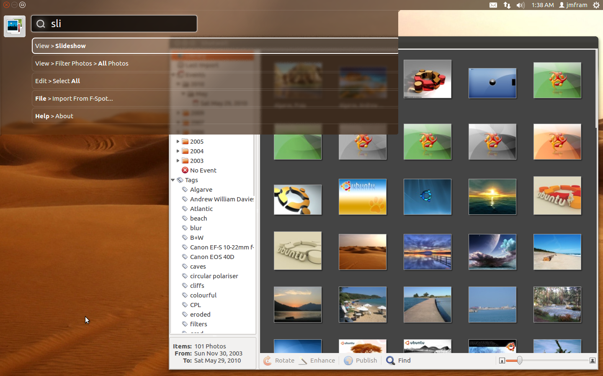Select the blue sphere wallpaper thumbnail

(492, 83)
